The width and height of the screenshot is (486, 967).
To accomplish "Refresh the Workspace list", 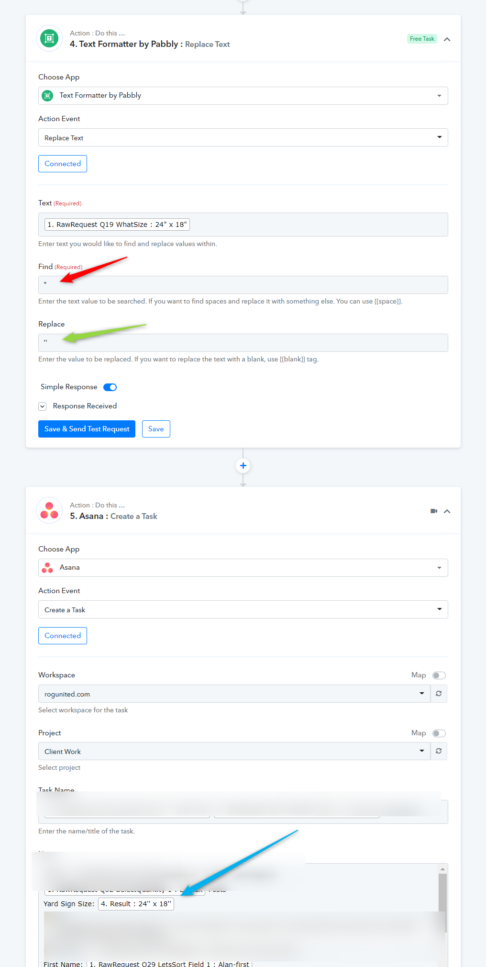I will 439,694.
